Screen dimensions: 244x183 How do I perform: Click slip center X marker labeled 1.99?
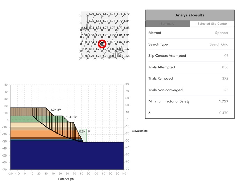coord(88,16)
